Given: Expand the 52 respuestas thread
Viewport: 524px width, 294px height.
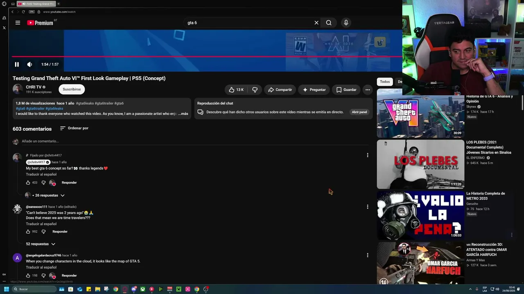Looking at the screenshot, I should pyautogui.click(x=41, y=244).
